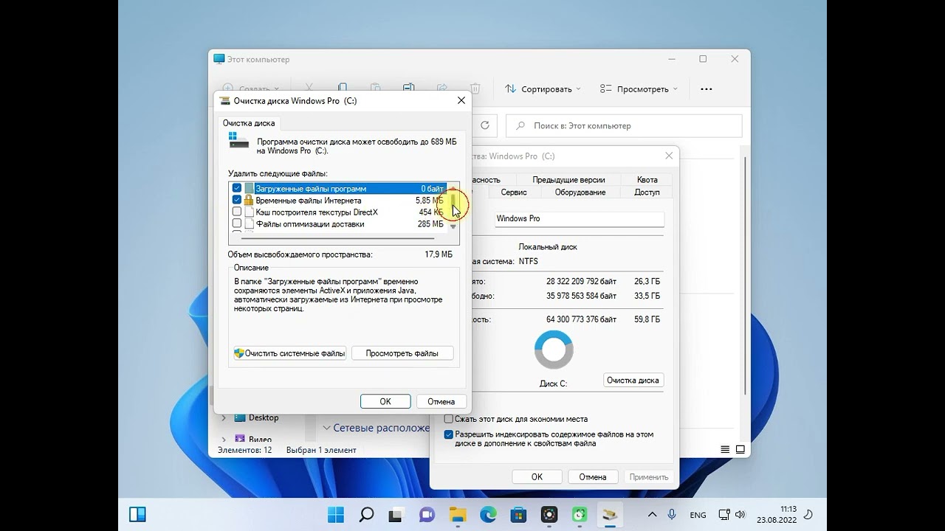Image resolution: width=945 pixels, height=531 pixels.
Task: Open the Chat app in taskbar
Action: click(x=427, y=515)
